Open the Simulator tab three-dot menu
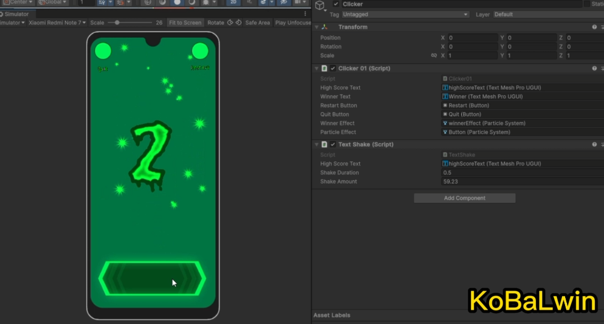604x324 pixels. point(305,14)
